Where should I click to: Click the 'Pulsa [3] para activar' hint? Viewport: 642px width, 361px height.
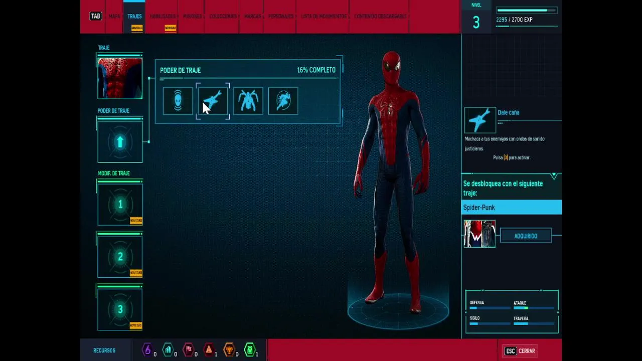coord(512,157)
